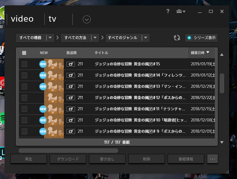This screenshot has width=237, height=179.
Task: Open the すべての機器 device dropdown
Action: (35, 38)
